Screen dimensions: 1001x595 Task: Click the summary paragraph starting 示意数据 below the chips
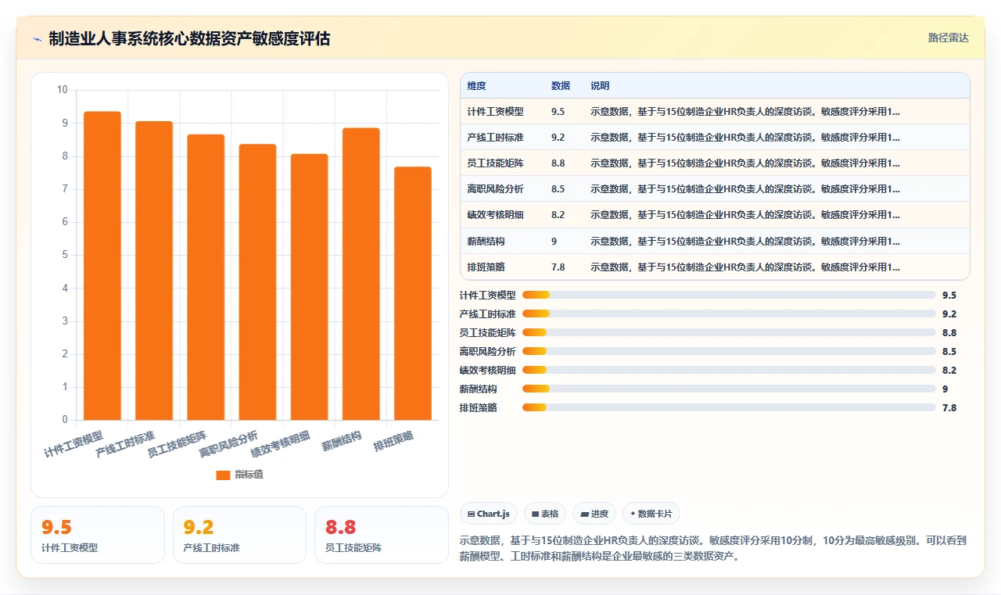(x=713, y=548)
